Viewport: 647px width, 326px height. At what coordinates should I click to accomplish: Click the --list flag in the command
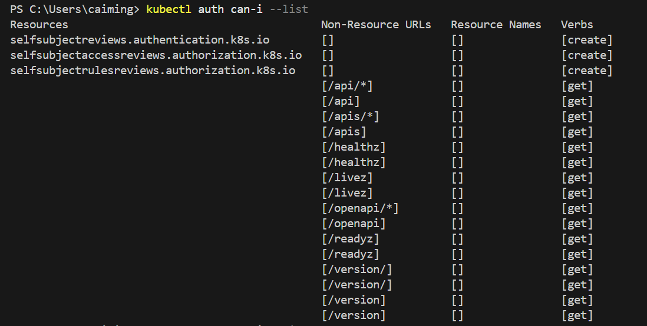289,9
